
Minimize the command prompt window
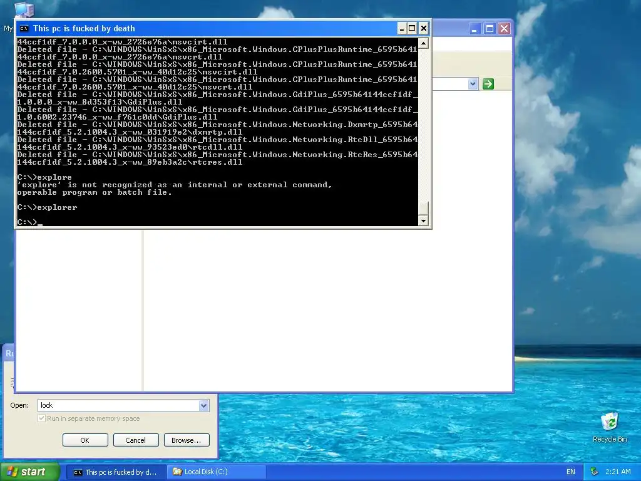click(401, 28)
